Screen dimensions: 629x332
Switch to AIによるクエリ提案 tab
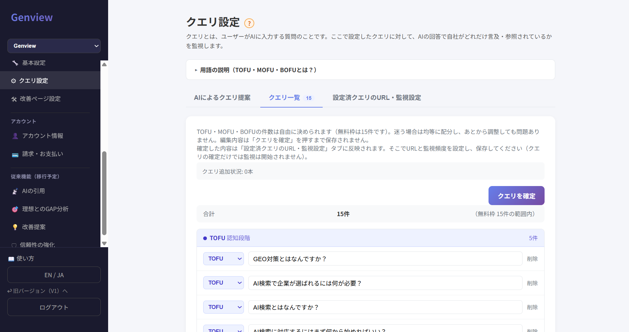(222, 98)
